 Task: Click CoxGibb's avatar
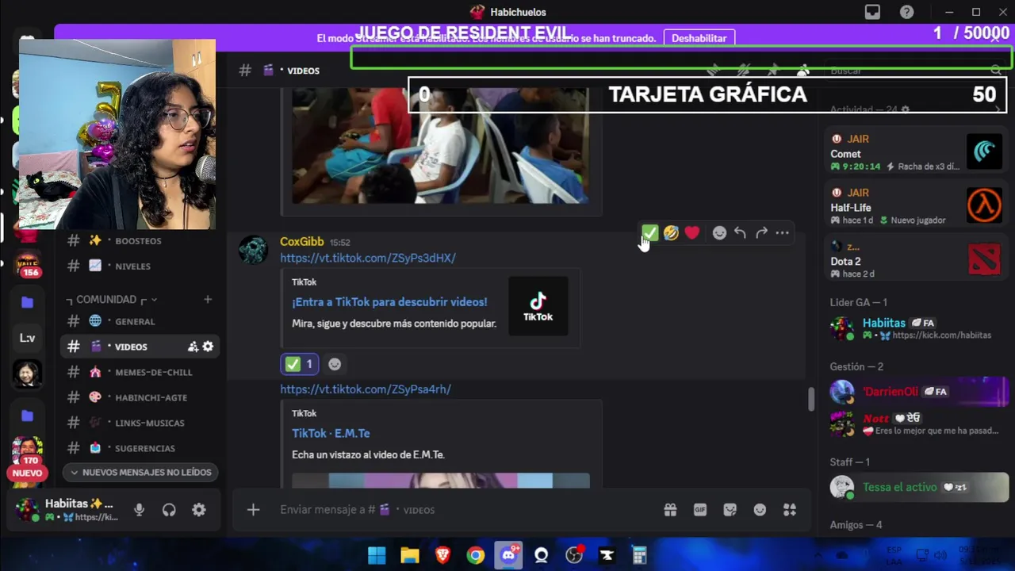(254, 250)
